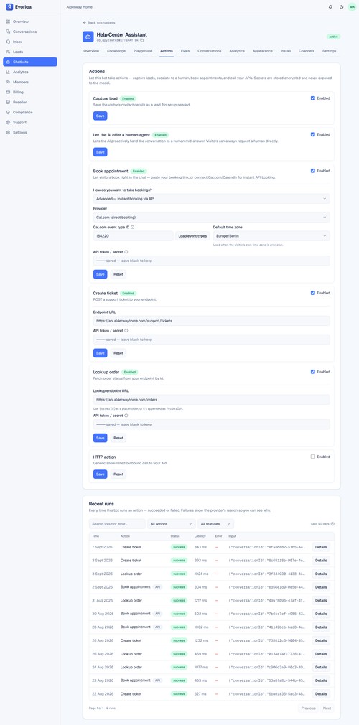Click the Search input or error field
This screenshot has width=359, height=725.
[x=117, y=524]
